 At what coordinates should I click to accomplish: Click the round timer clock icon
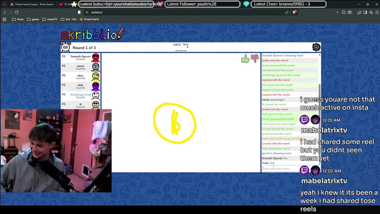65,47
